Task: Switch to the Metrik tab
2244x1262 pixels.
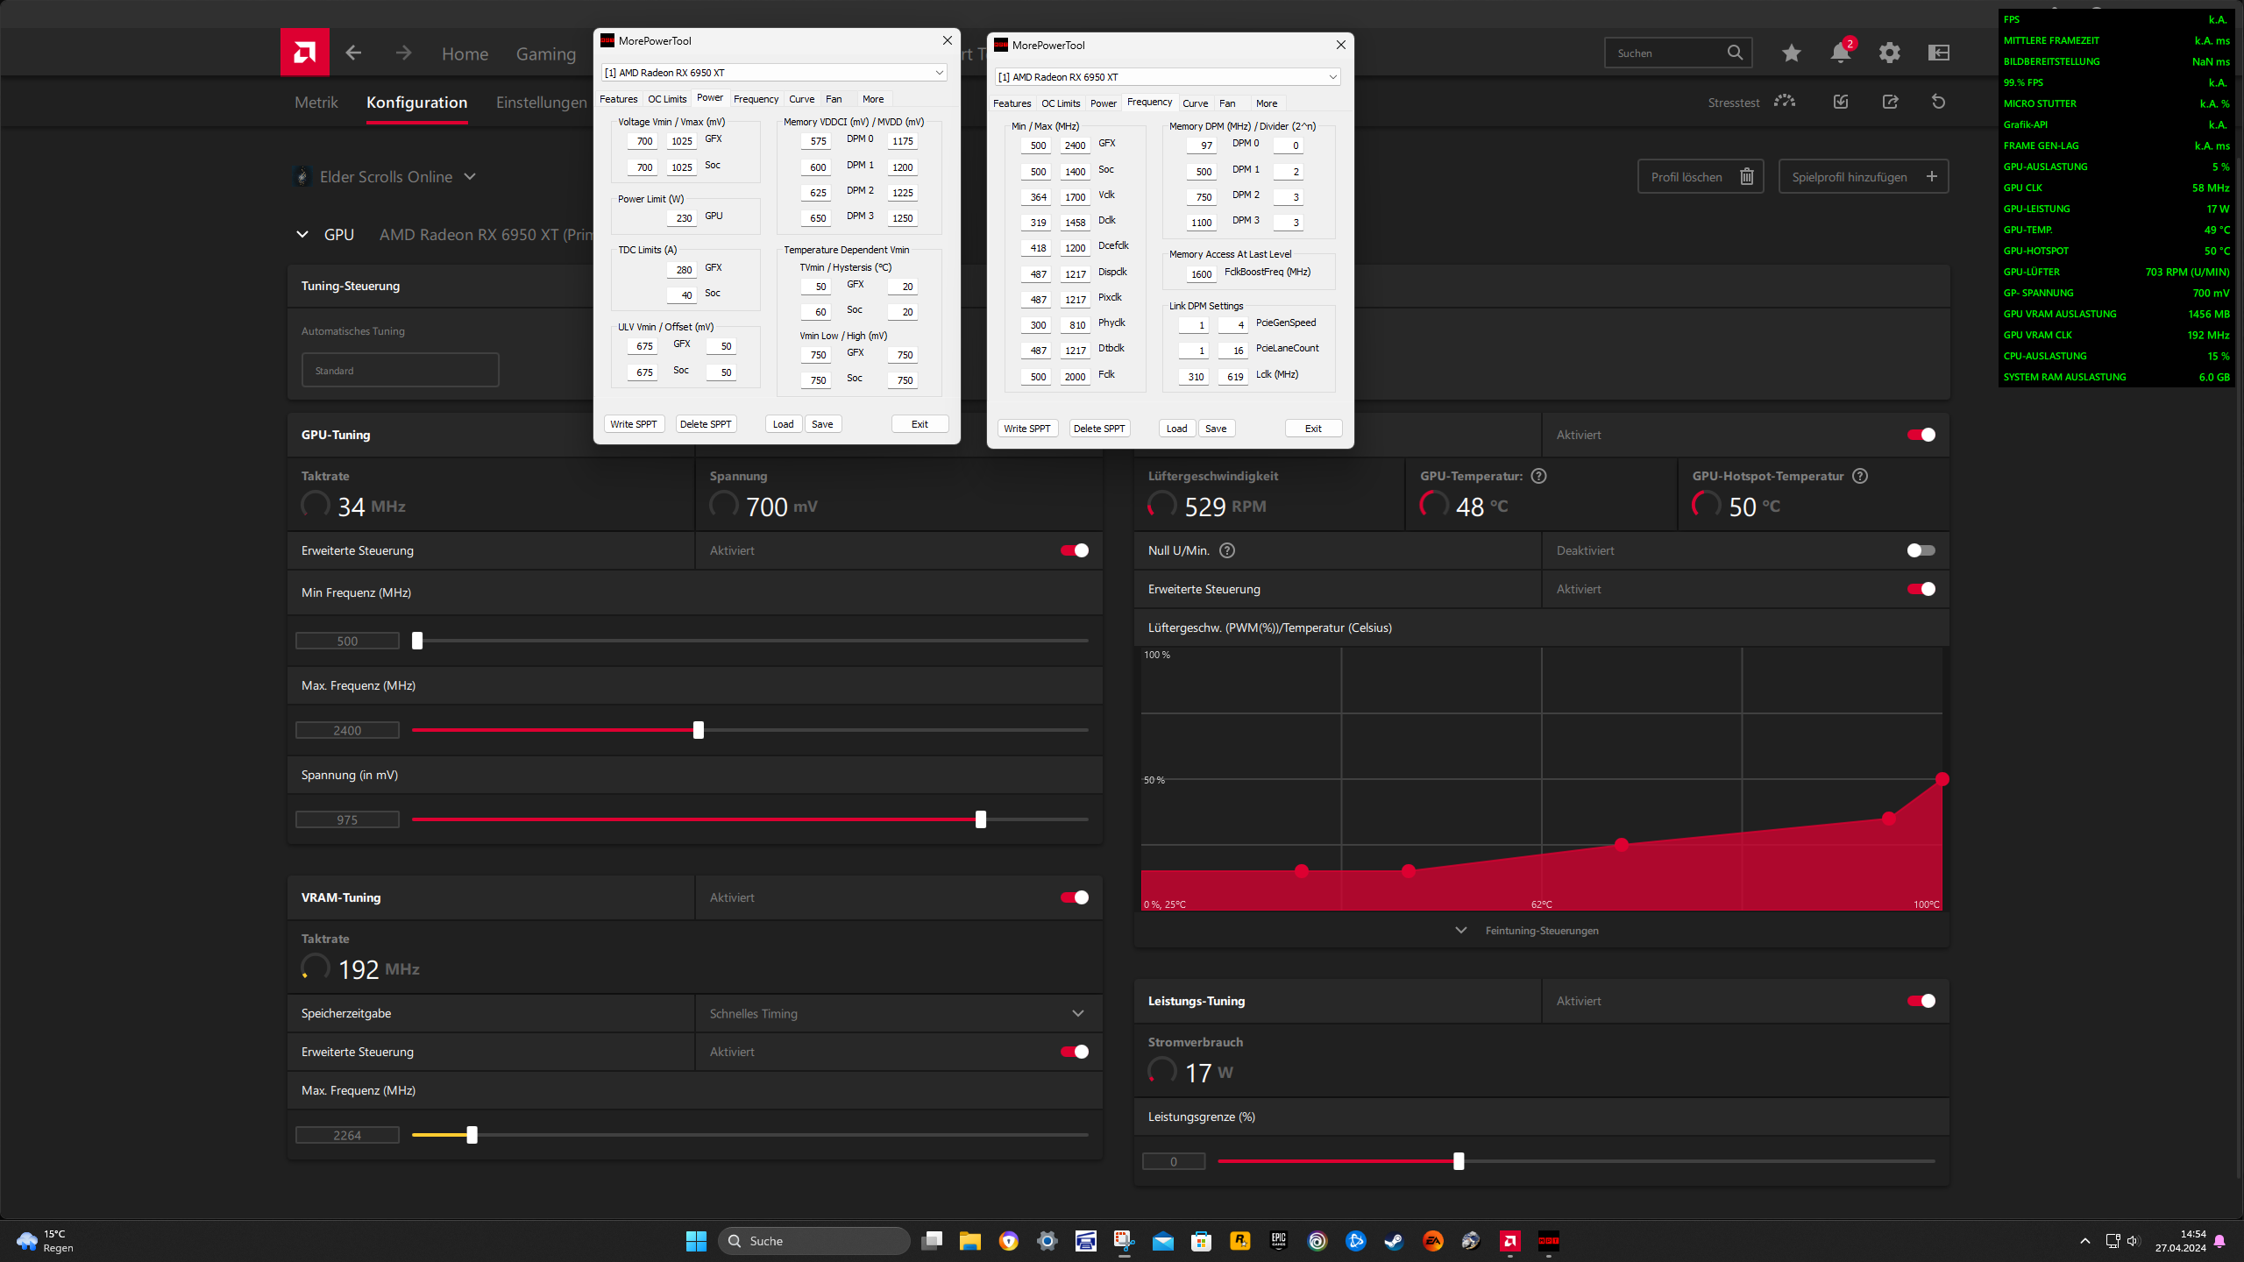Action: tap(316, 102)
